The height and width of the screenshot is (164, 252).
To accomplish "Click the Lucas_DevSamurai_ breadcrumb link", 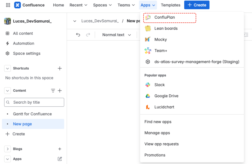I will click(x=100, y=21).
